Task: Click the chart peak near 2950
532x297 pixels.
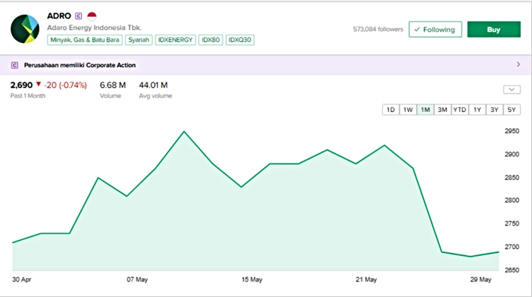Action: point(184,131)
